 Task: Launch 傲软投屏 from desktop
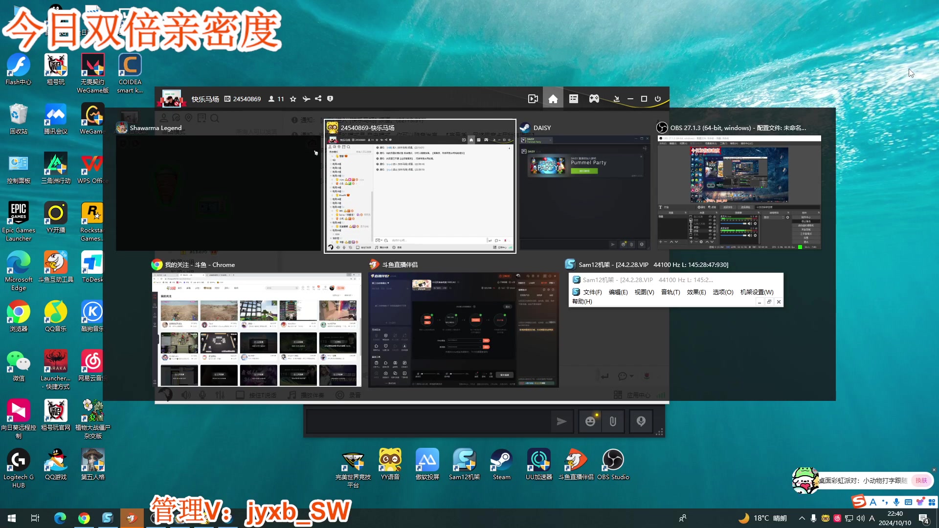[x=427, y=464]
